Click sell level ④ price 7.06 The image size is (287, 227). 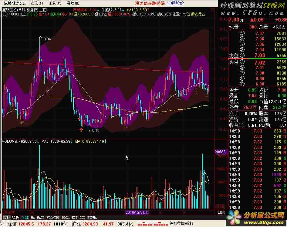coord(260,39)
